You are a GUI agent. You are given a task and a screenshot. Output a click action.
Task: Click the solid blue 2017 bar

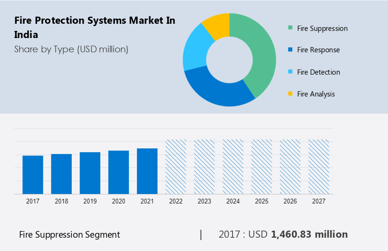click(33, 174)
